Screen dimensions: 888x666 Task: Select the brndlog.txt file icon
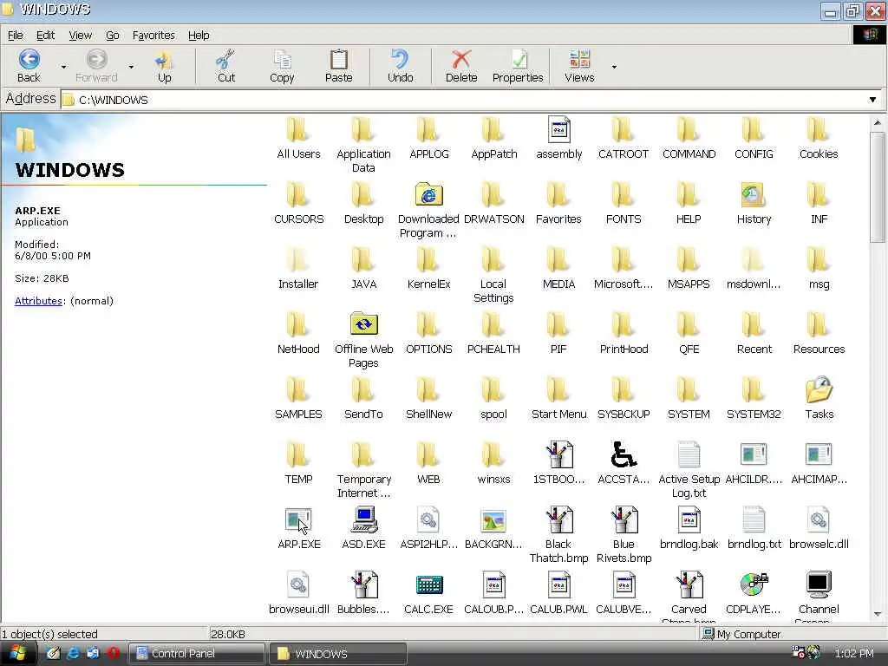click(x=754, y=520)
